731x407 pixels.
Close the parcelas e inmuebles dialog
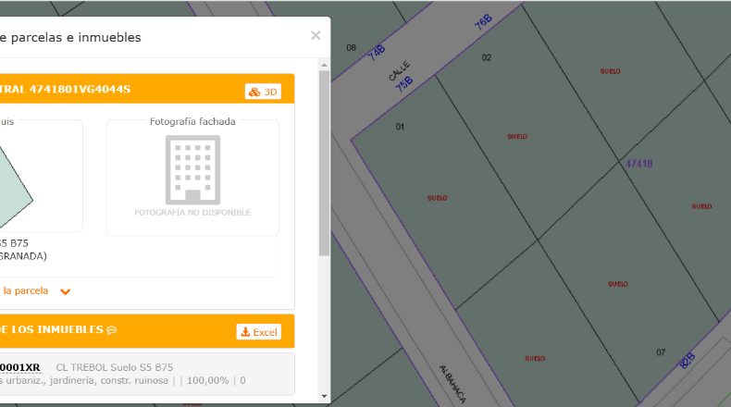(x=316, y=35)
